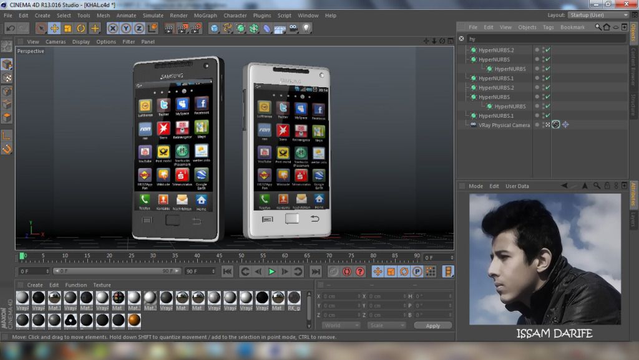This screenshot has height=360, width=639.
Task: Open the Simulate menu
Action: coord(153,16)
